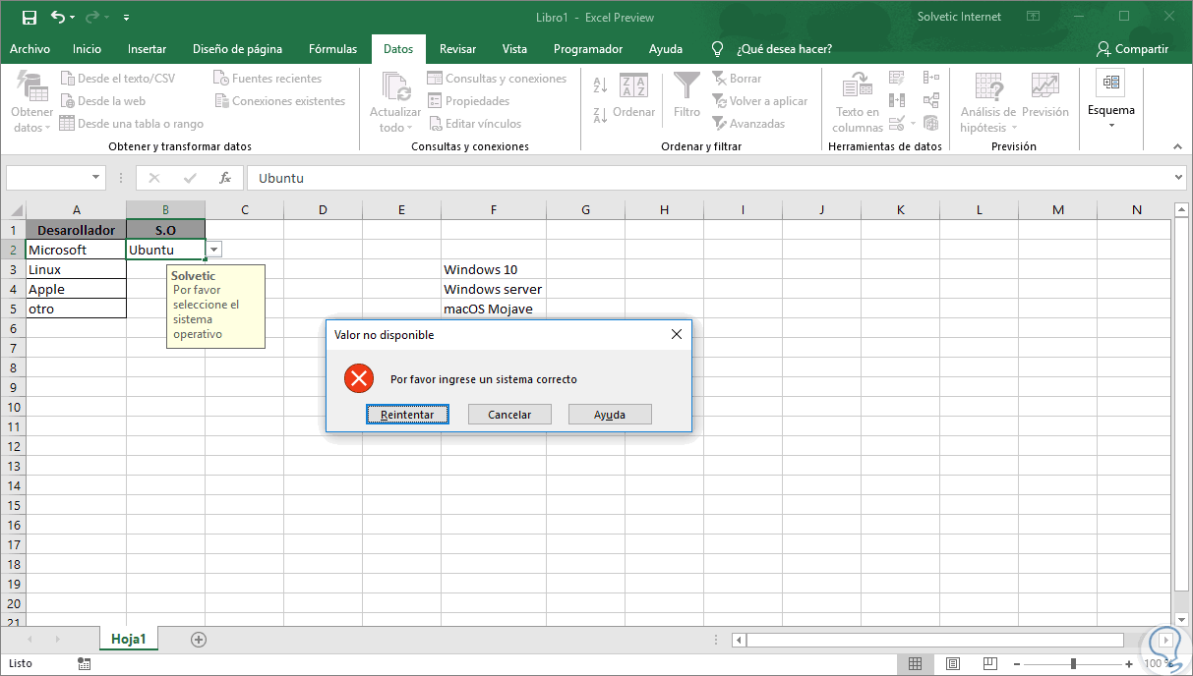Add a new sheet with plus icon

pyautogui.click(x=199, y=640)
